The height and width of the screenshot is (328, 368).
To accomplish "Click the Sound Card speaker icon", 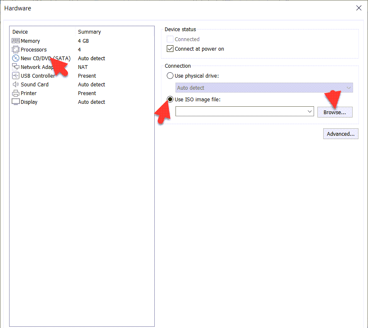I will coord(16,84).
